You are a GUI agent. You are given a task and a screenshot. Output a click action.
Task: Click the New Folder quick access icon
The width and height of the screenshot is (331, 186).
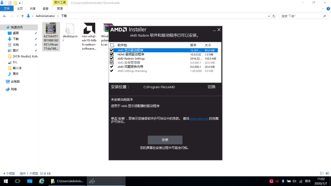coord(15,3)
